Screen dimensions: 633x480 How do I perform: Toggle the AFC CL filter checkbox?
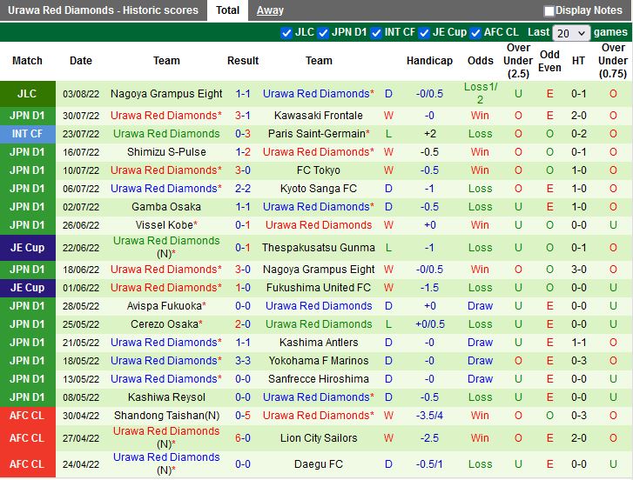476,33
